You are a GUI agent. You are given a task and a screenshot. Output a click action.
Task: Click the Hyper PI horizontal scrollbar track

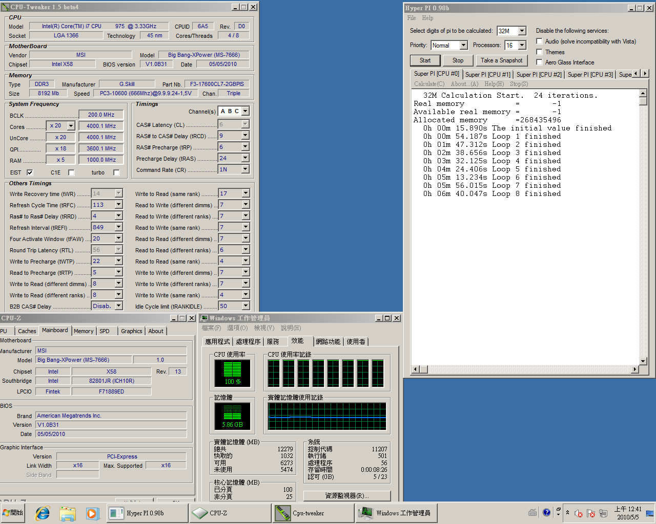coord(525,369)
